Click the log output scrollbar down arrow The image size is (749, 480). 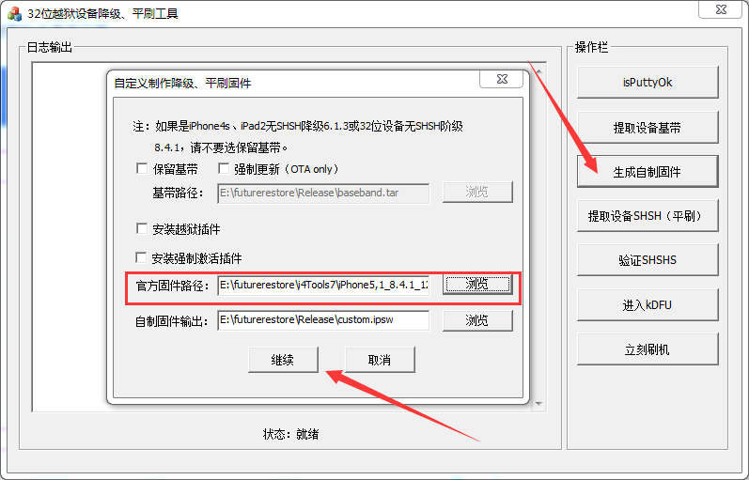click(538, 404)
